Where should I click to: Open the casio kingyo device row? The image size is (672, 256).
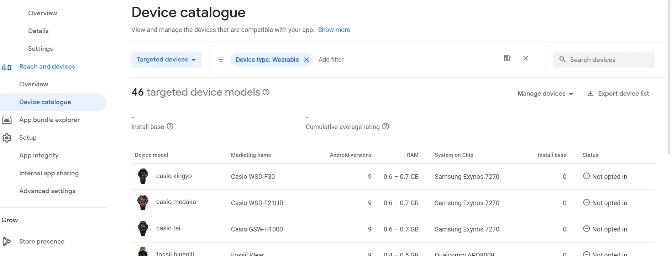[x=393, y=177]
